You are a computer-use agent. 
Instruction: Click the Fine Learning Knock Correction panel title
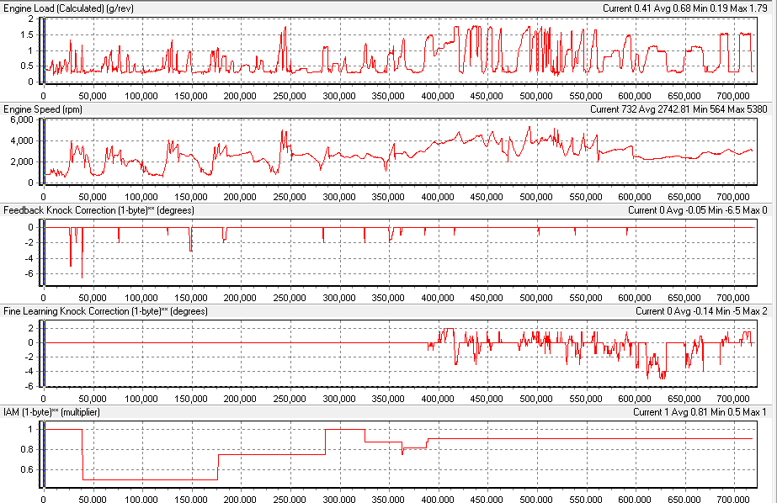105,310
